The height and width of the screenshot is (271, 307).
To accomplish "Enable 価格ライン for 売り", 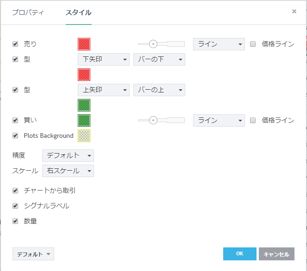I will coord(253,44).
